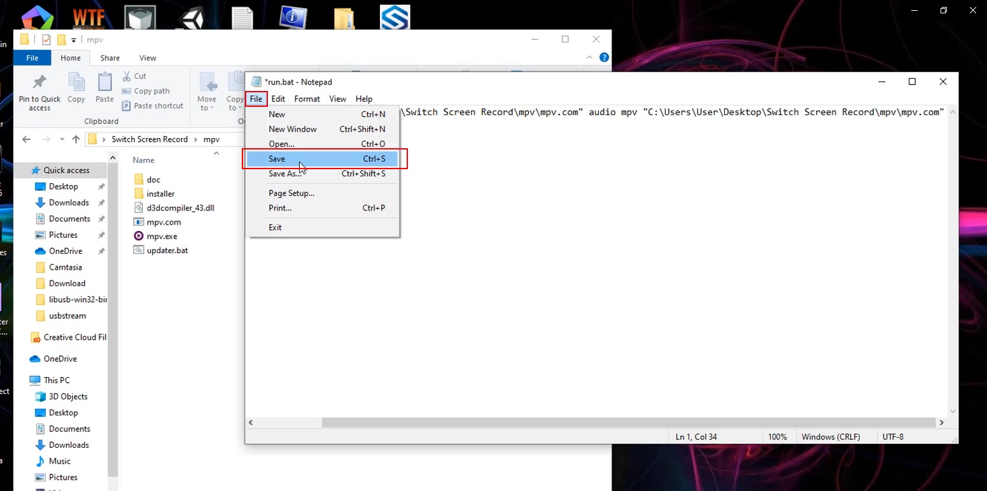The image size is (987, 491).
Task: Switch to the View ribbon tab
Action: tap(148, 58)
